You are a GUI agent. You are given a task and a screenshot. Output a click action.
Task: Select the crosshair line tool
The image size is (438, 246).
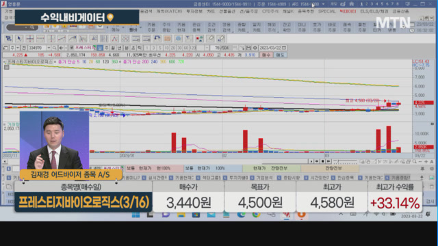coord(29,38)
